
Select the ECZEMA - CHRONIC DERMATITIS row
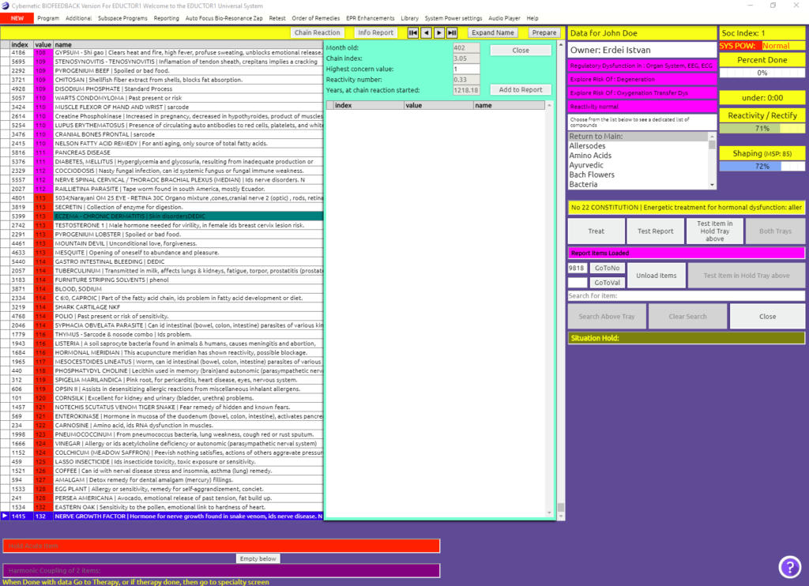(188, 216)
